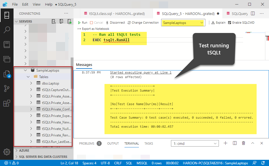Open the Extensions icon

pyautogui.click(x=7, y=103)
